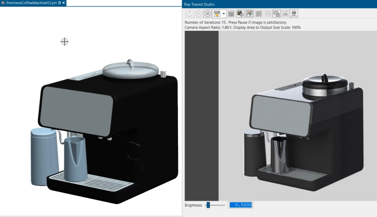Screen dimensions: 377x217
Task: Open the render quality dropdown arrow
Action: pos(223,14)
